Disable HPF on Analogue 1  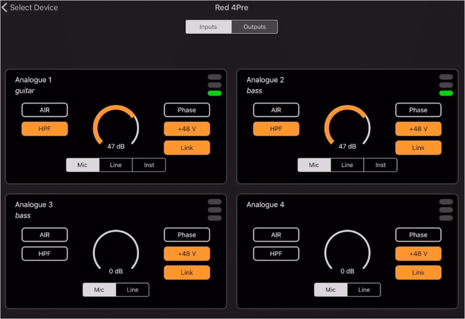pyautogui.click(x=45, y=129)
